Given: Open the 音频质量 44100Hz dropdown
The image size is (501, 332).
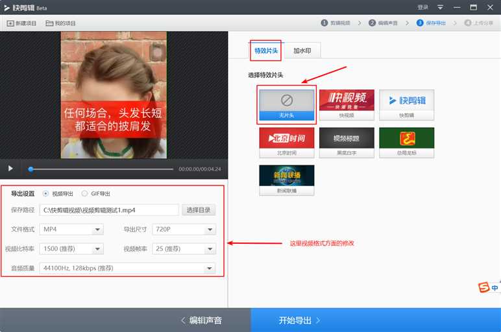Looking at the screenshot, I should pos(127,268).
